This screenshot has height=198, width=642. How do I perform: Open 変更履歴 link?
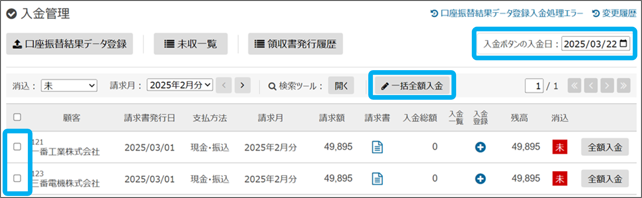point(614,13)
